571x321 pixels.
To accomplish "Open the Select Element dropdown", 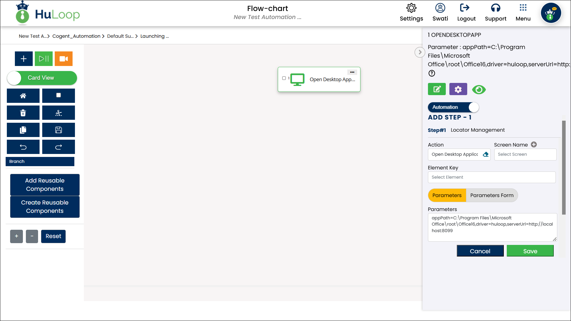I will point(492,177).
